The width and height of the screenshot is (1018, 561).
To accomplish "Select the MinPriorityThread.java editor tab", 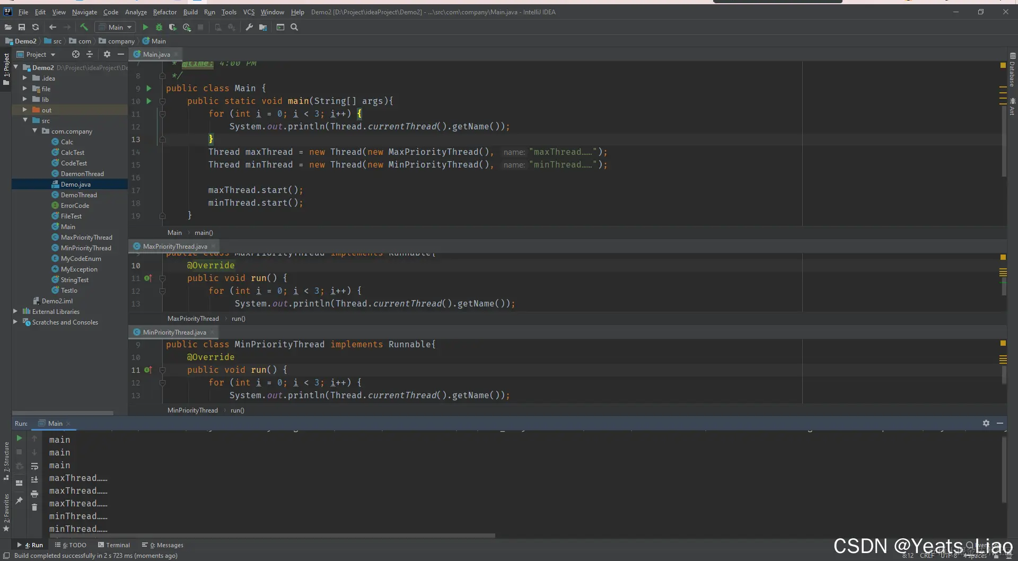I will click(x=174, y=332).
